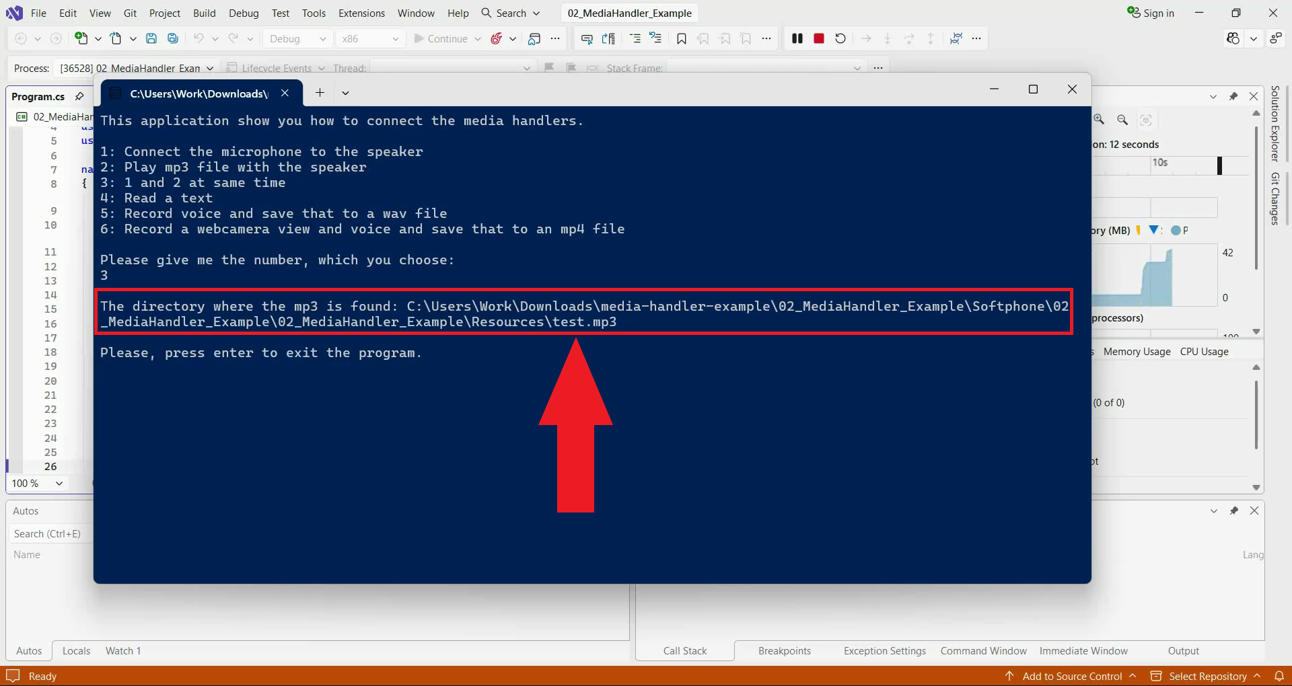Click the zoom out icon in Diagnostic Tools

pos(1122,120)
